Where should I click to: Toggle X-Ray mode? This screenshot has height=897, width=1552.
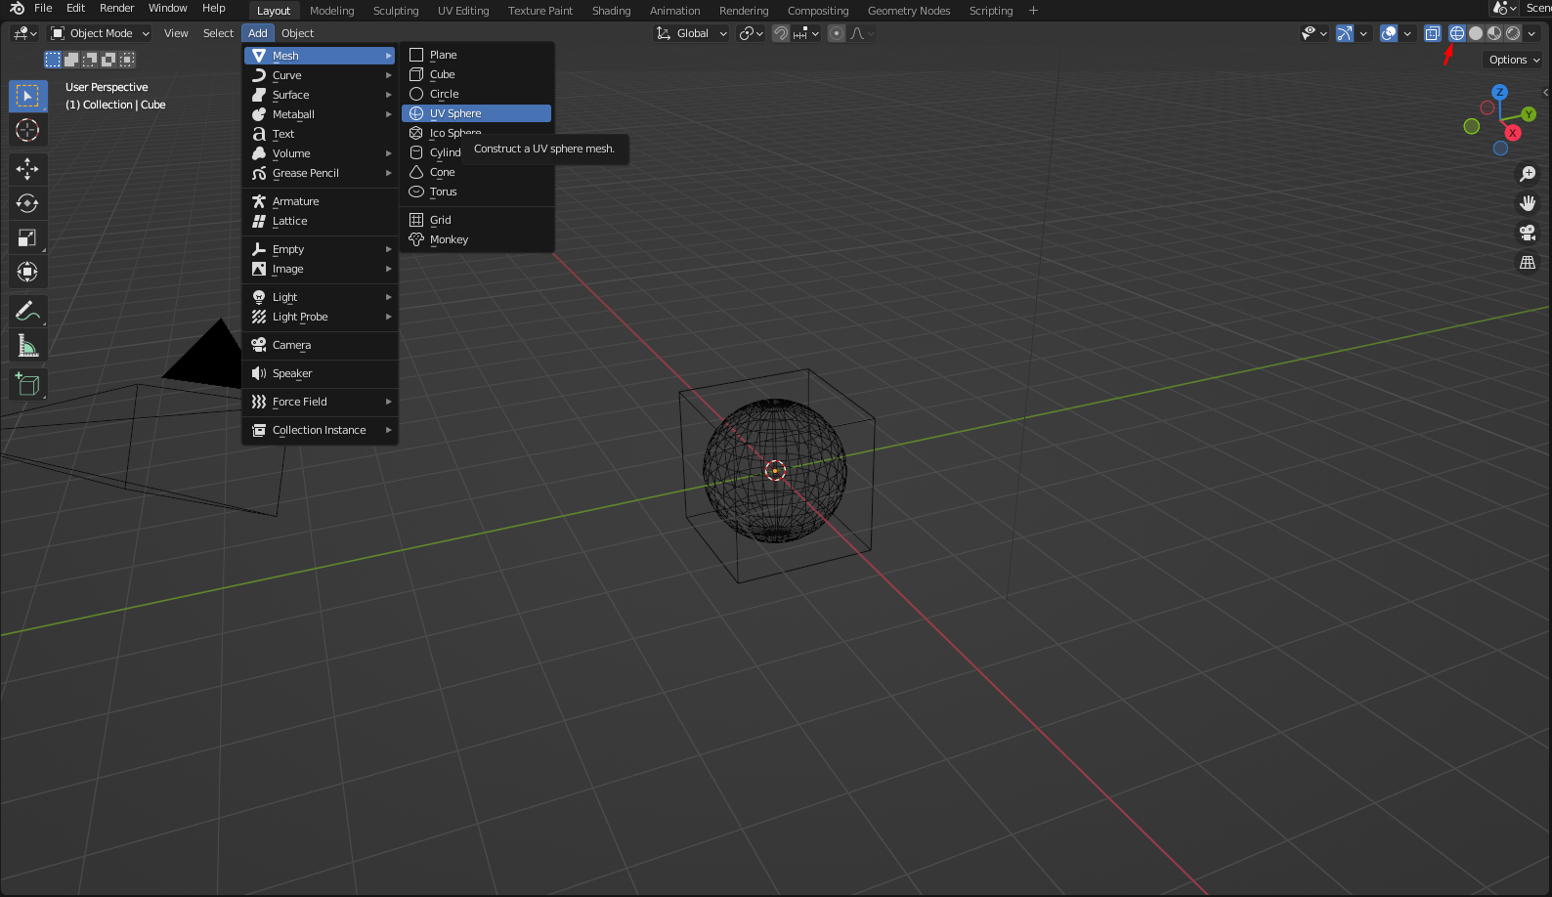tap(1432, 33)
